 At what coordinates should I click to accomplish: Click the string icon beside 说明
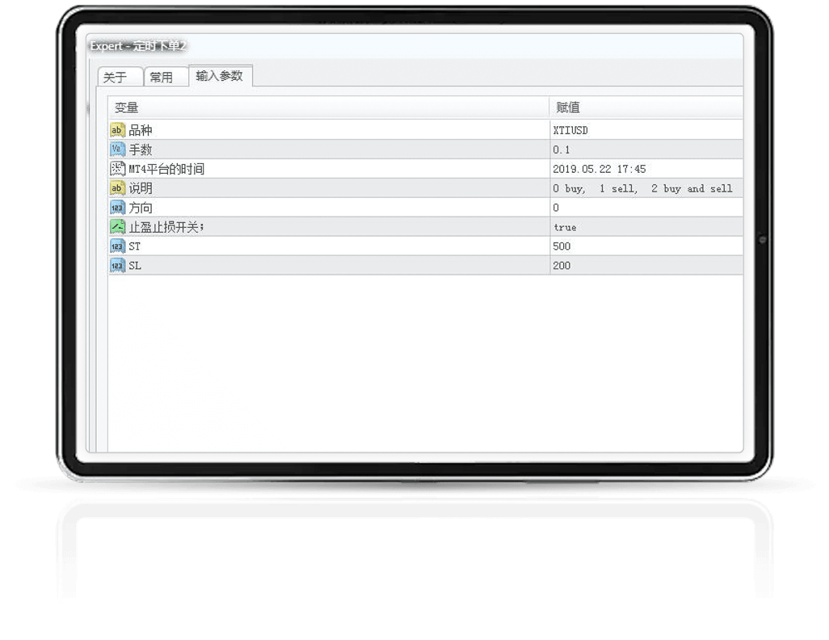(x=117, y=188)
